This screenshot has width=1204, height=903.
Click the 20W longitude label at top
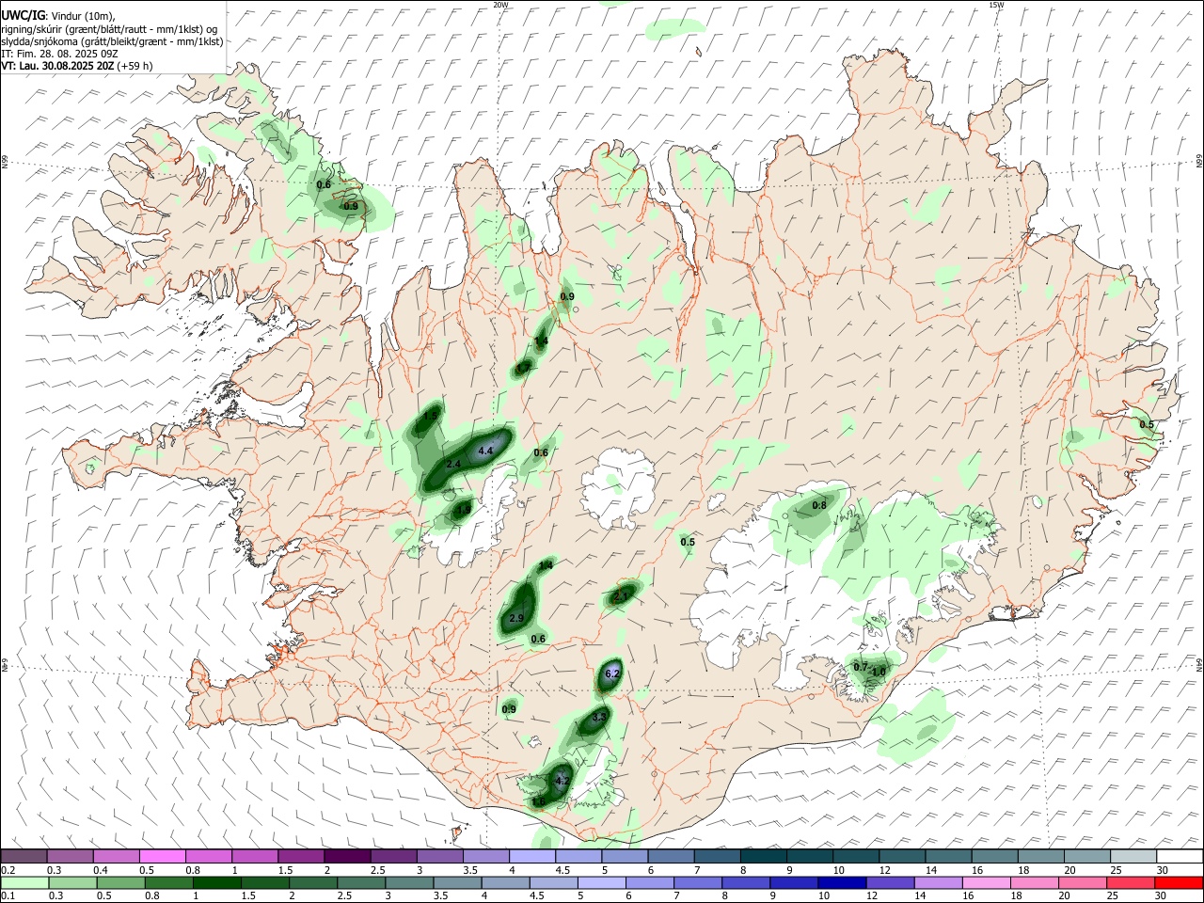click(500, 5)
